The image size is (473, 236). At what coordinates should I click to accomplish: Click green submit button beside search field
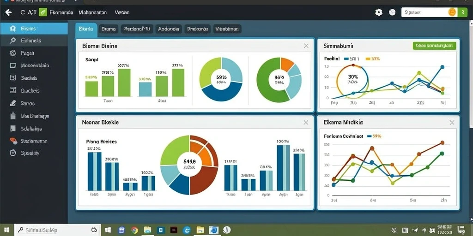pos(462,12)
